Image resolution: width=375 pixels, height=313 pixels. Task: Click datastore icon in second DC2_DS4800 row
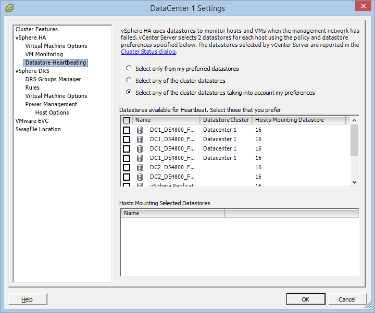pos(140,177)
